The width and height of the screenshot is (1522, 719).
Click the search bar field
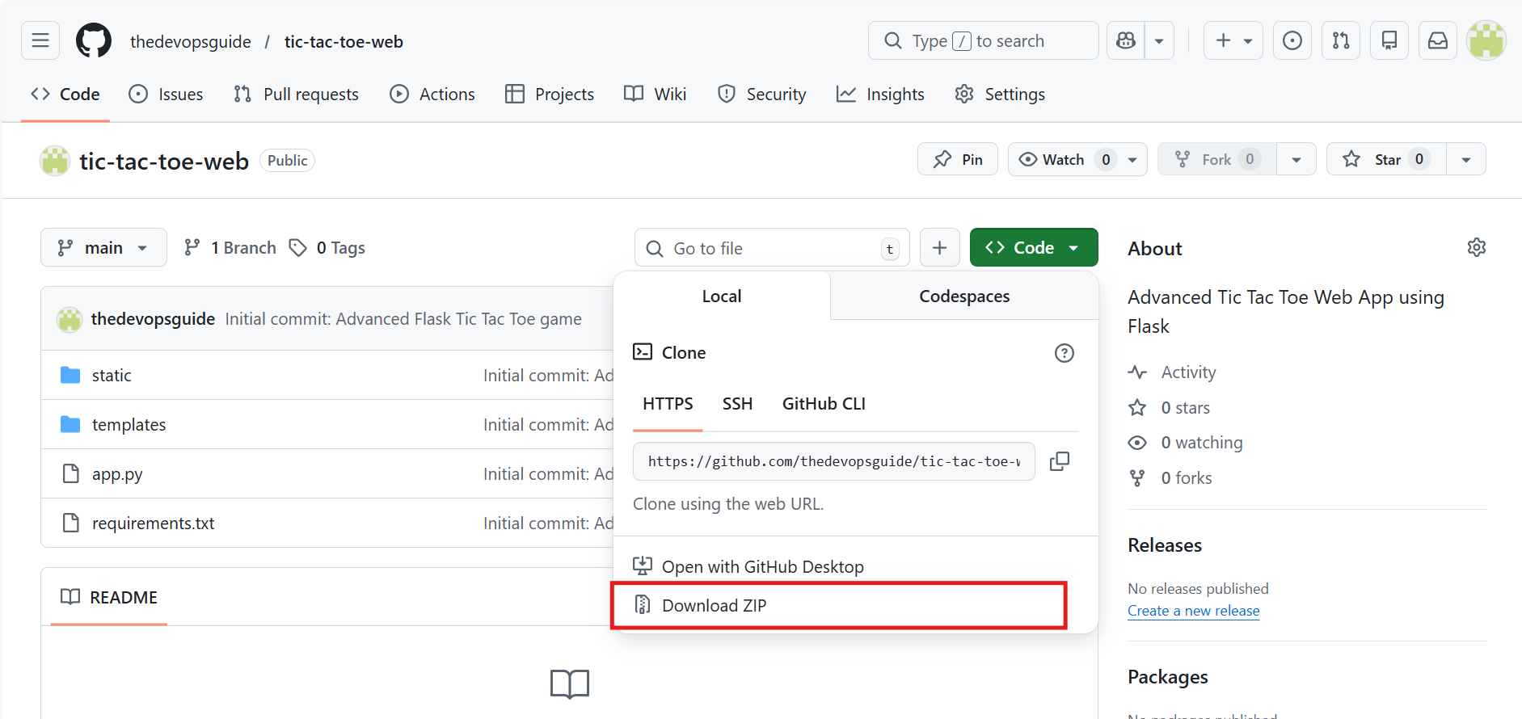coord(983,40)
